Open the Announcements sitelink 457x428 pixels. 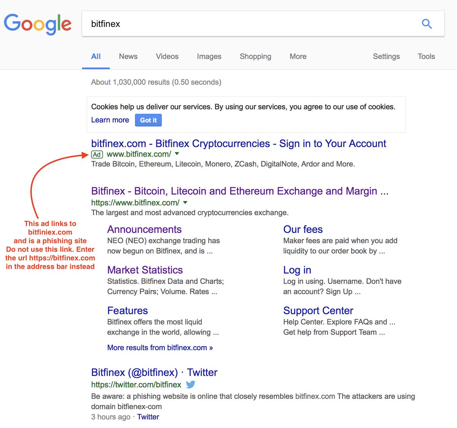[x=144, y=229]
